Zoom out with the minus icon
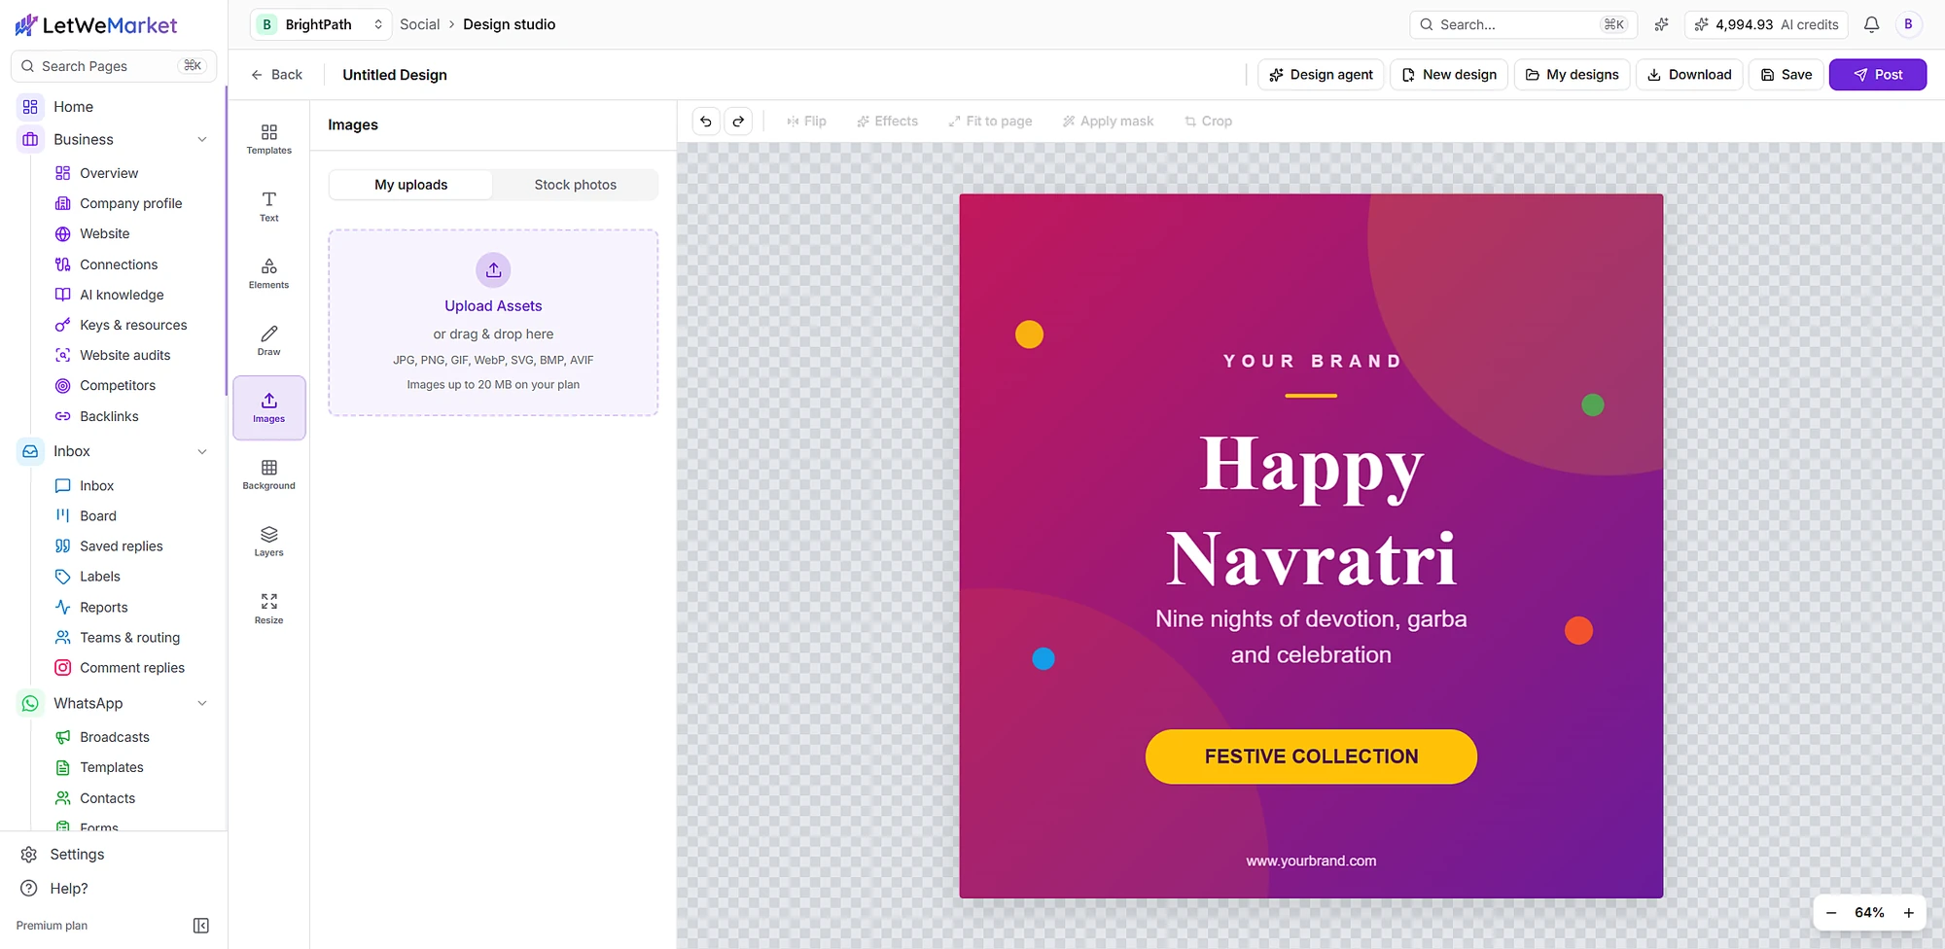 tap(1831, 913)
